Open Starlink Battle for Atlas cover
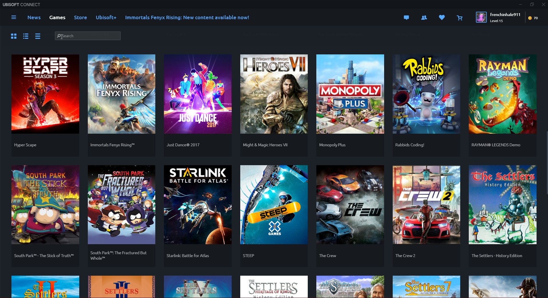The width and height of the screenshot is (548, 298). pos(198,205)
